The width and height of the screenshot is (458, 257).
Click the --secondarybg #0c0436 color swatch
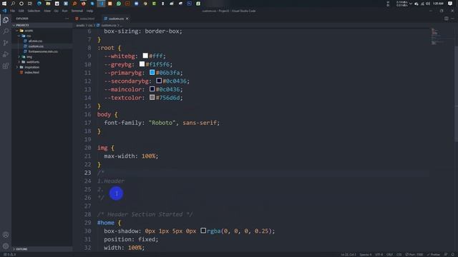(159, 81)
